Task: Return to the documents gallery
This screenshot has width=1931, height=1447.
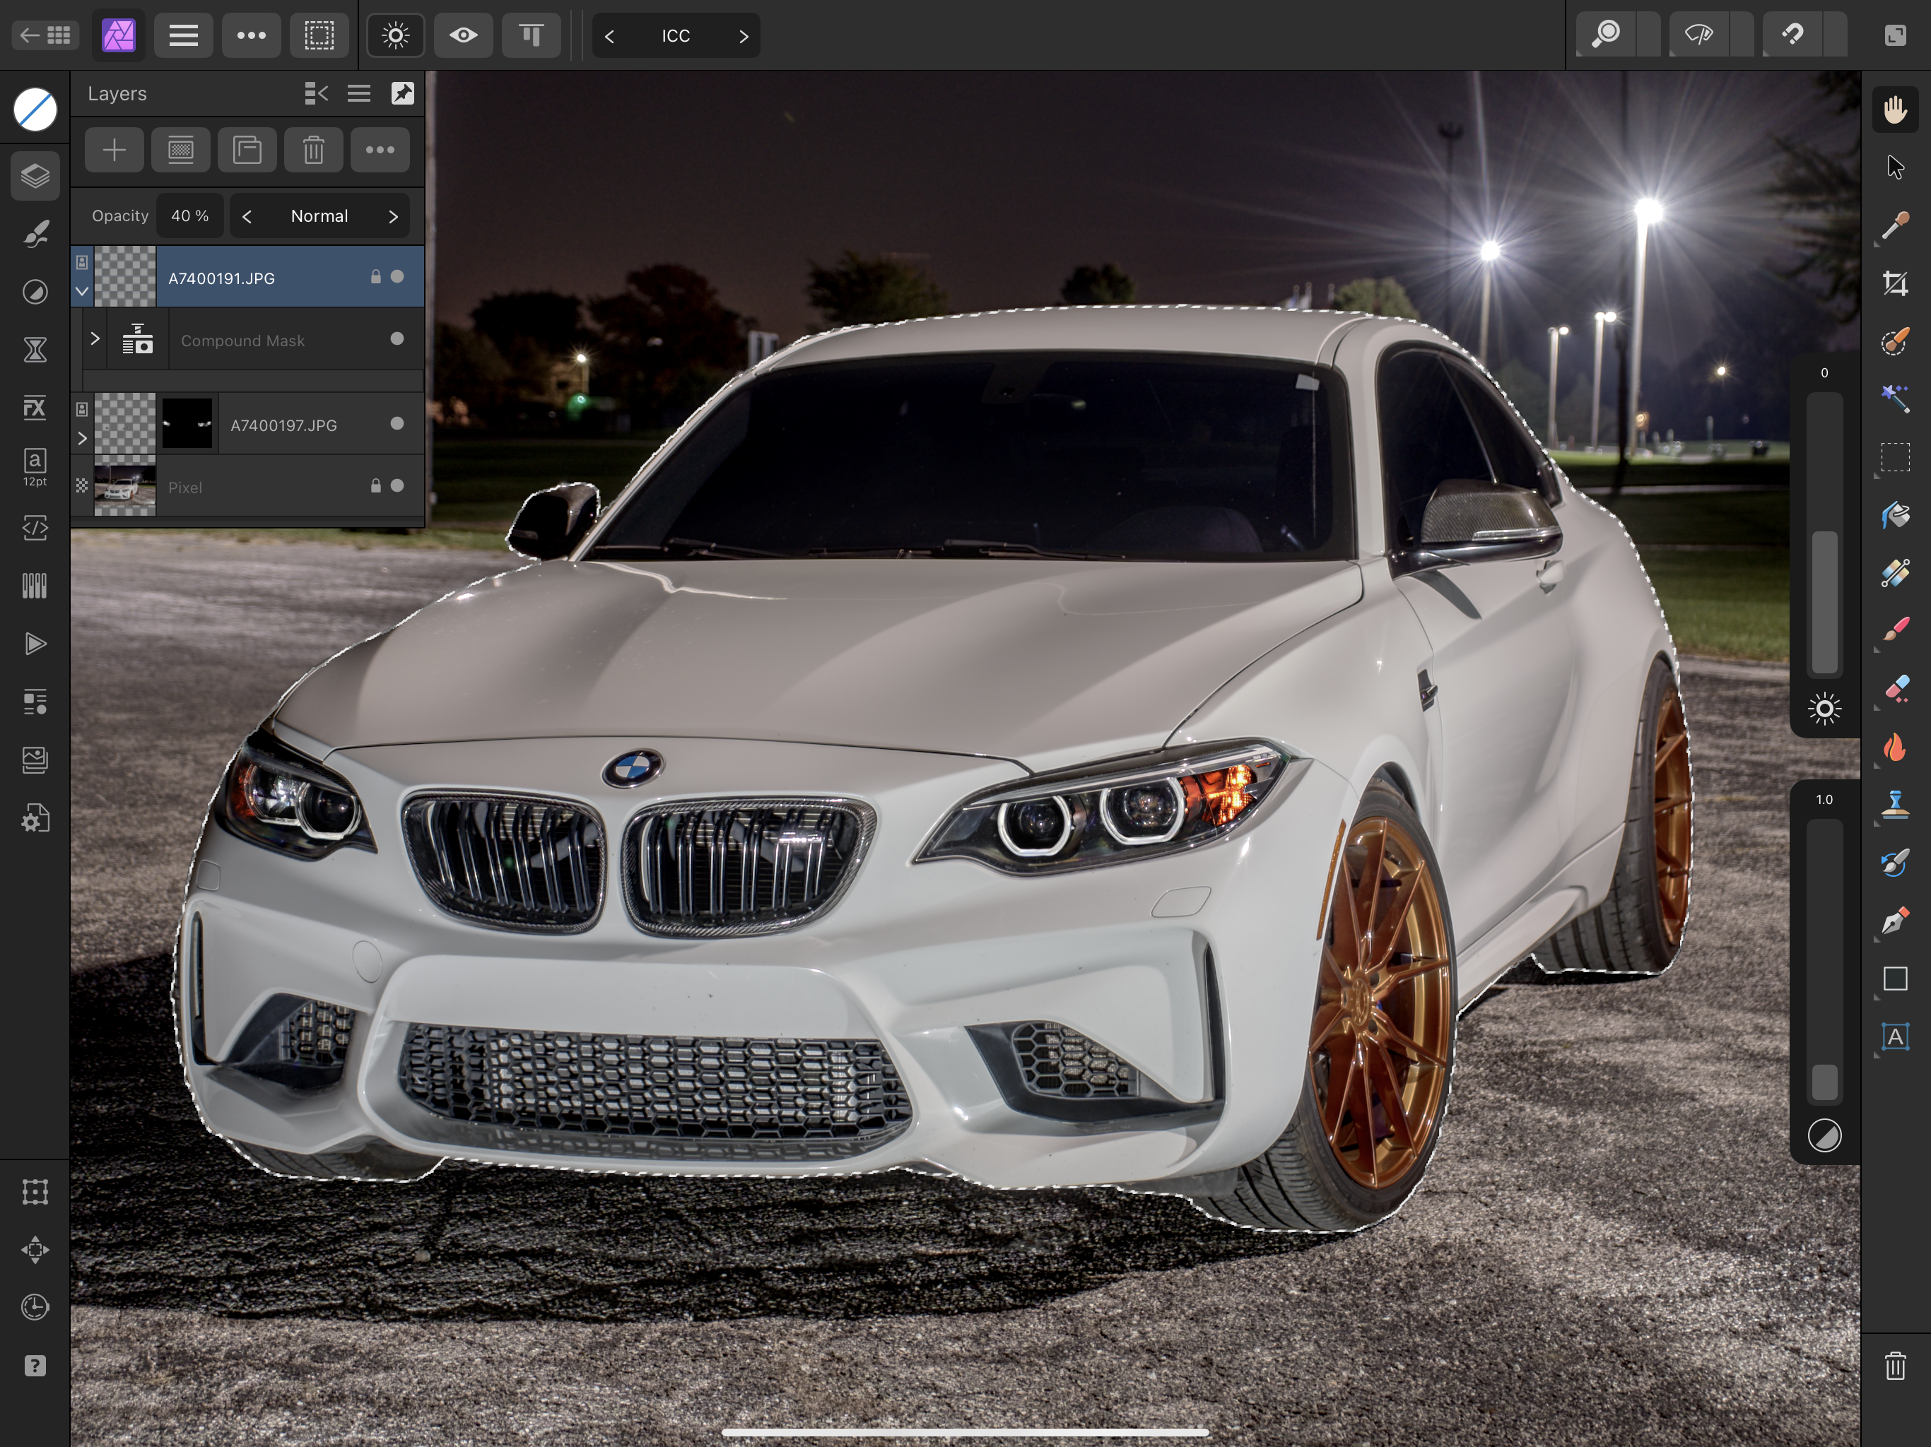Action: point(45,36)
